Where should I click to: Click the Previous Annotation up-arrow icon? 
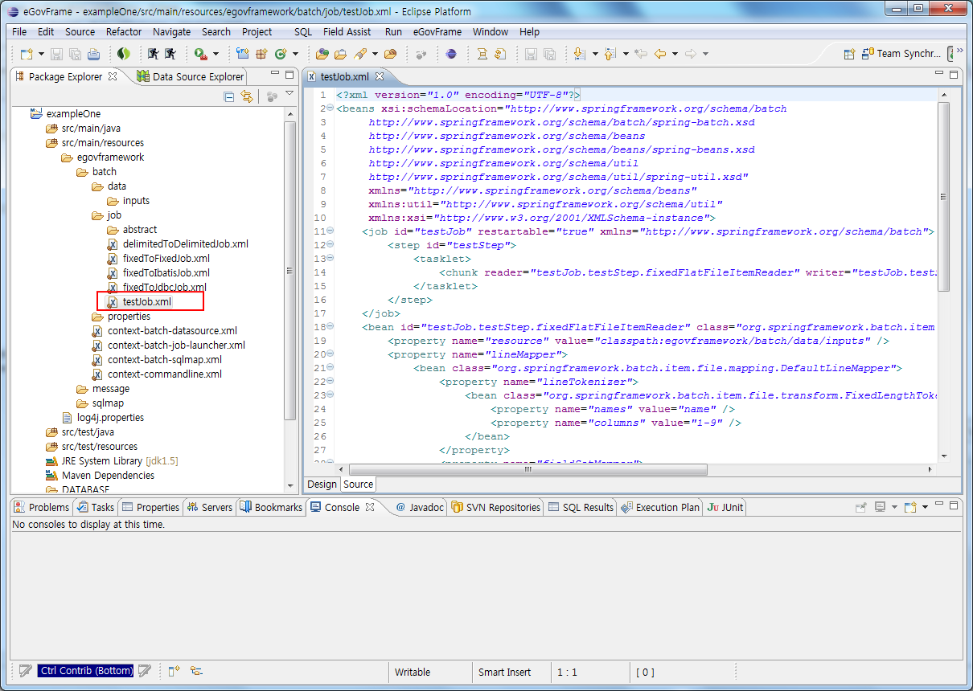coord(610,54)
